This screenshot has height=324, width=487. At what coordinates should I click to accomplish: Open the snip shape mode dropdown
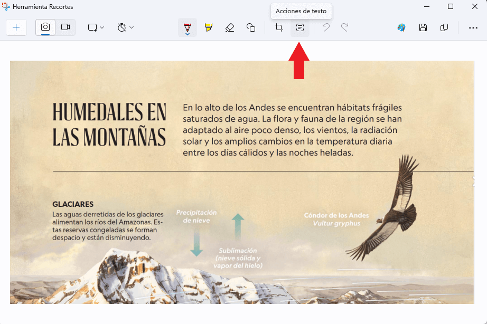click(x=96, y=27)
